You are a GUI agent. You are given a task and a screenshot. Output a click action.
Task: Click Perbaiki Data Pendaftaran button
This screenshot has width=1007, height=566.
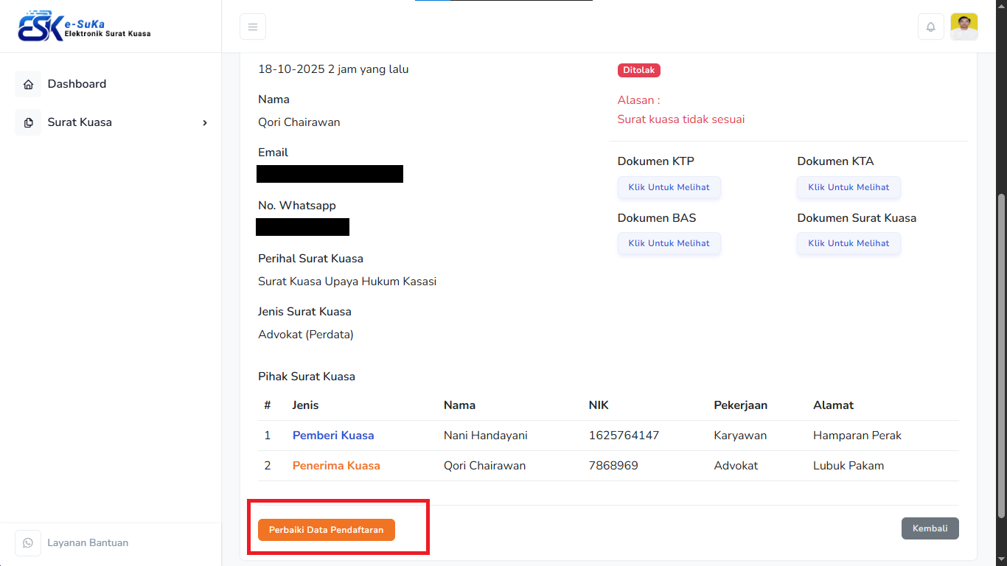326,530
